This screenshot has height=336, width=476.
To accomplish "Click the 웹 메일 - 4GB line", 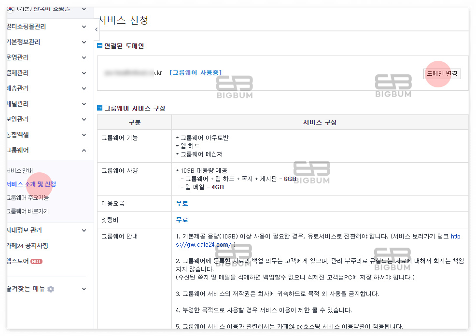I will click(202, 187).
